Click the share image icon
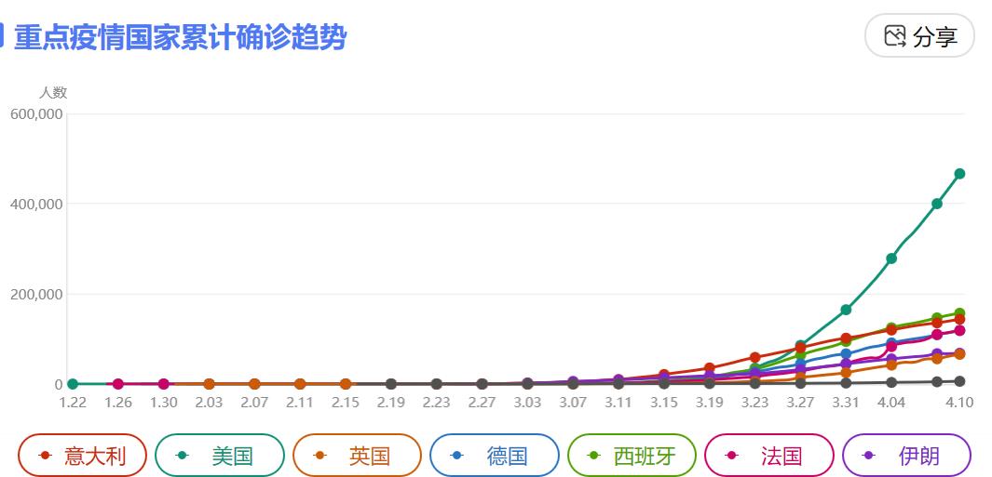Image resolution: width=992 pixels, height=477 pixels. [x=895, y=36]
